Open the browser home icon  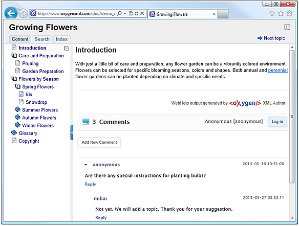pos(272,13)
